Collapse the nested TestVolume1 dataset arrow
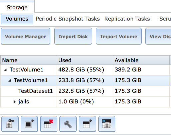 click(x=10, y=80)
